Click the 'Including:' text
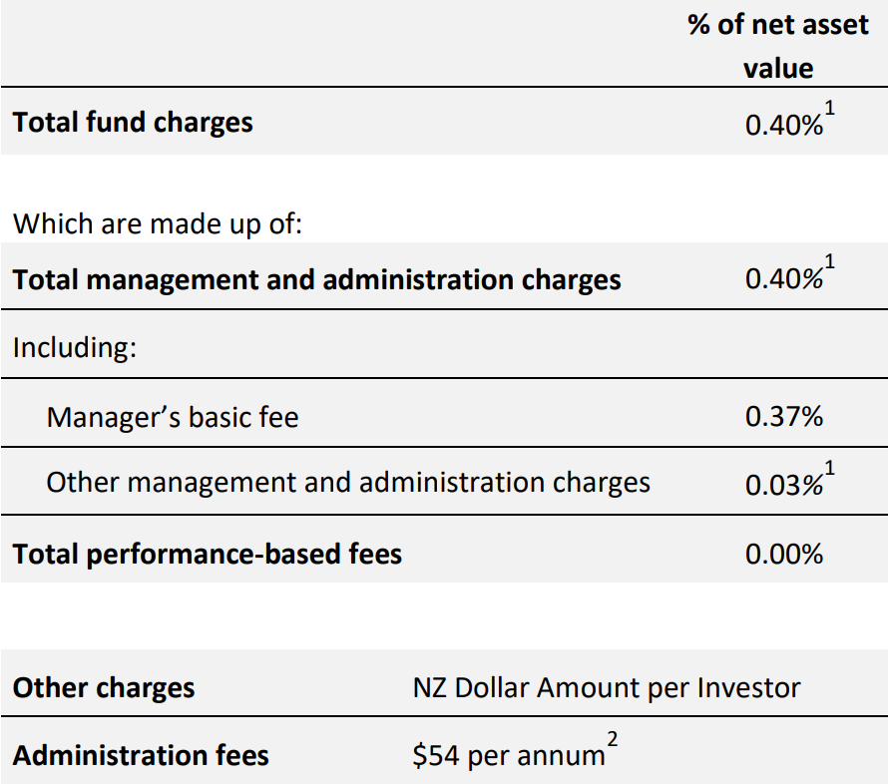Viewport: 888px width, 784px height. 75,348
